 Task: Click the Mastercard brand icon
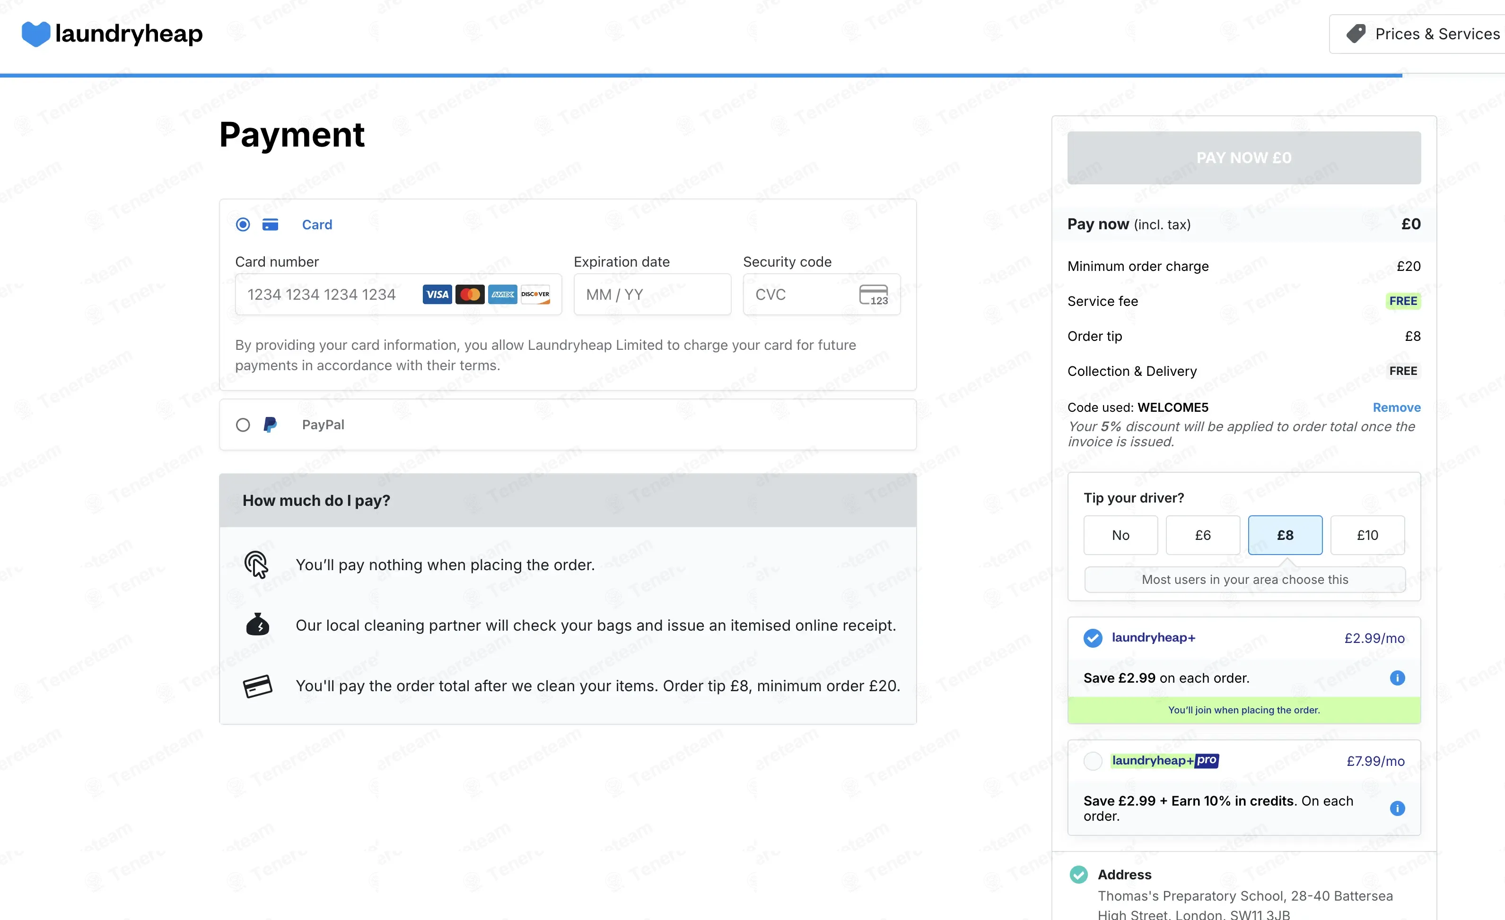click(470, 294)
